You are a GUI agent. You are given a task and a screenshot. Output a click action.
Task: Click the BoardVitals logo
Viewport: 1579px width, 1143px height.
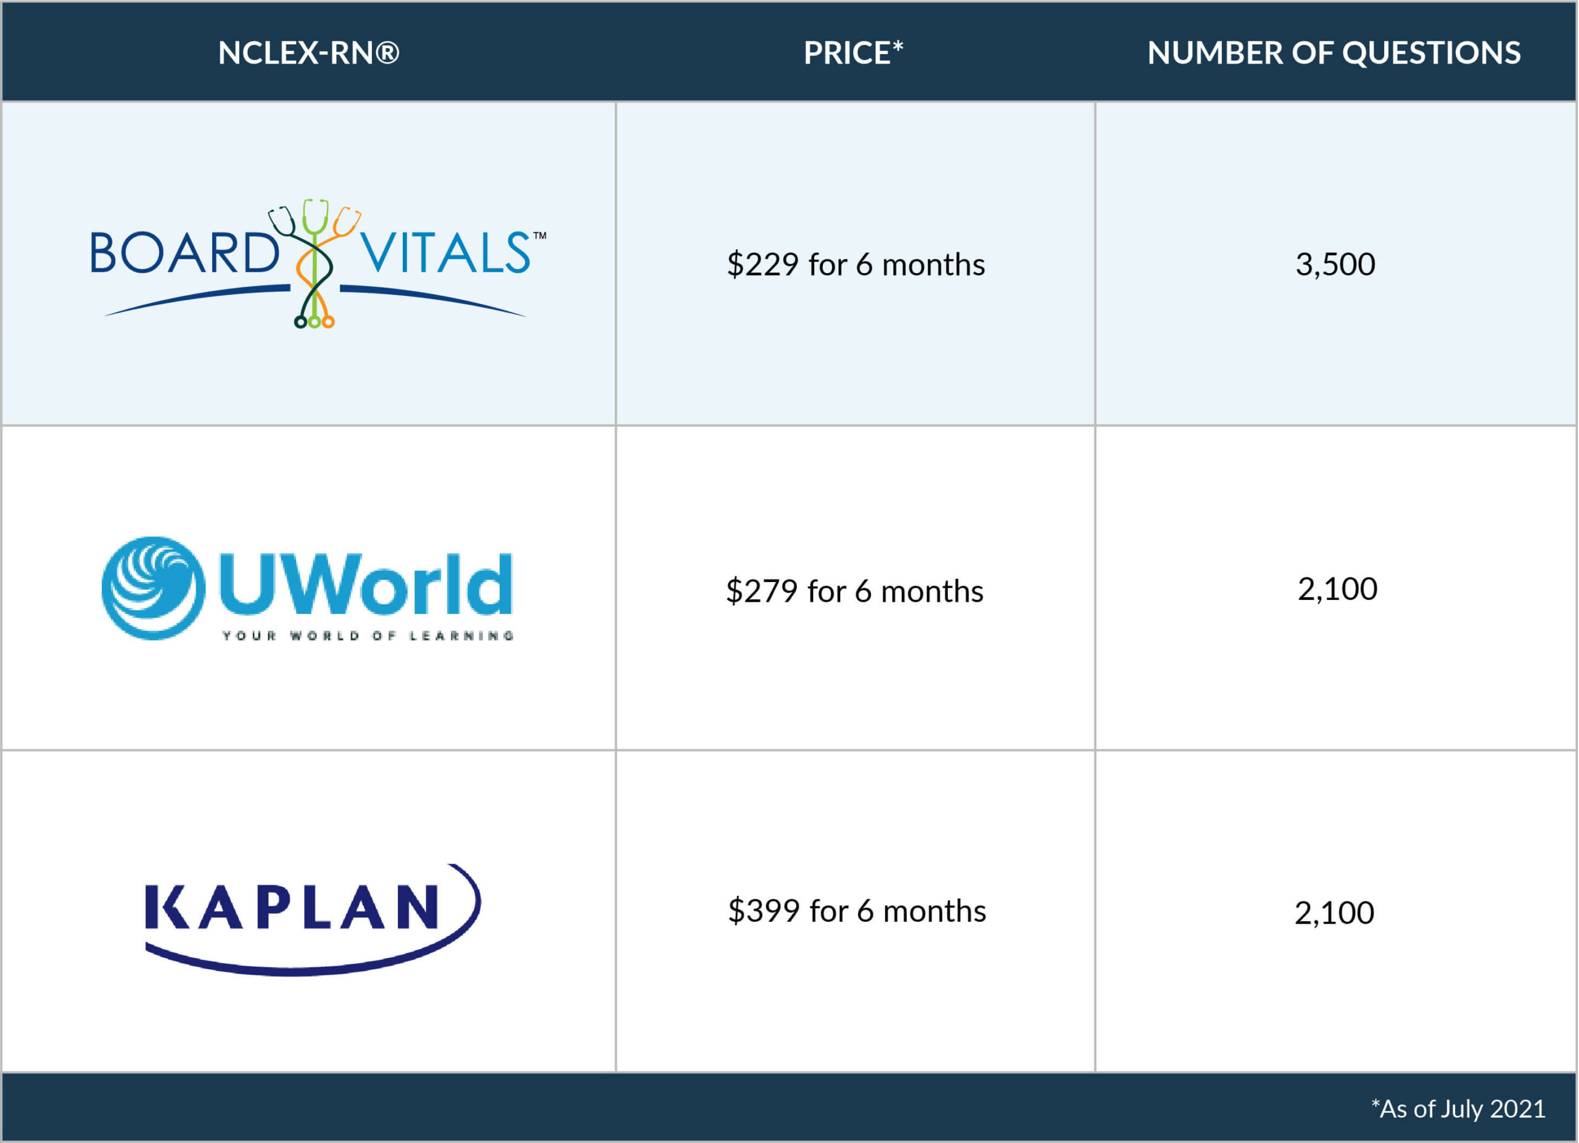point(318,264)
